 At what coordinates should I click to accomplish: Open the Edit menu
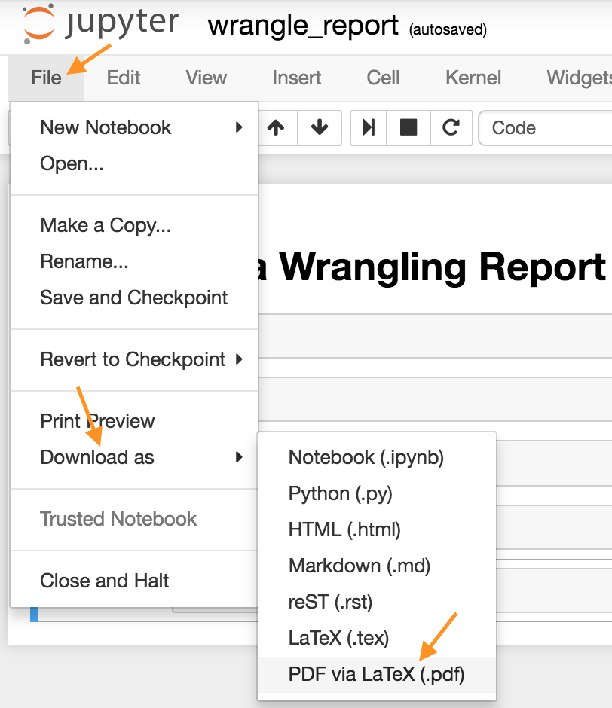point(123,78)
